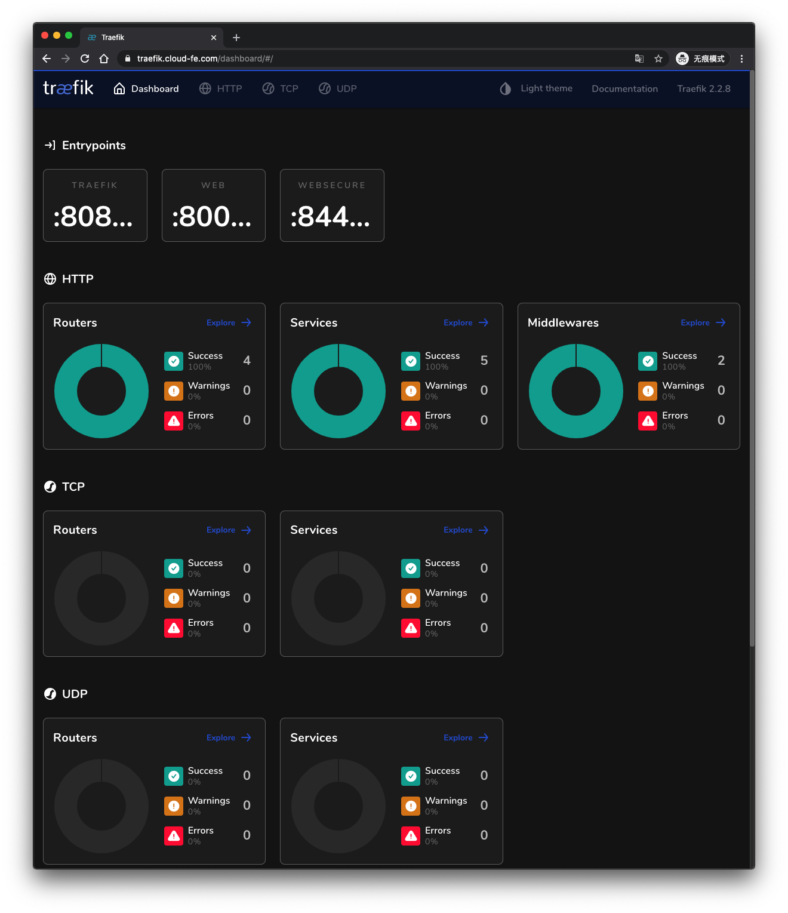The width and height of the screenshot is (788, 913).
Task: Switch to the HTTP nav tab
Action: pos(221,88)
